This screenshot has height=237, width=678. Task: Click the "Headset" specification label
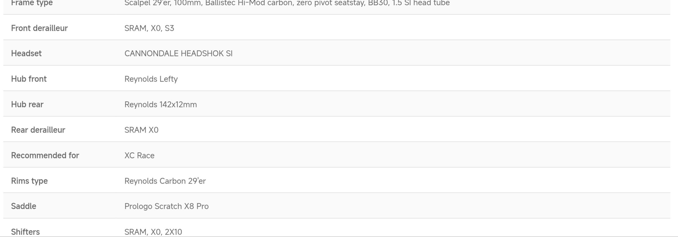pos(26,53)
